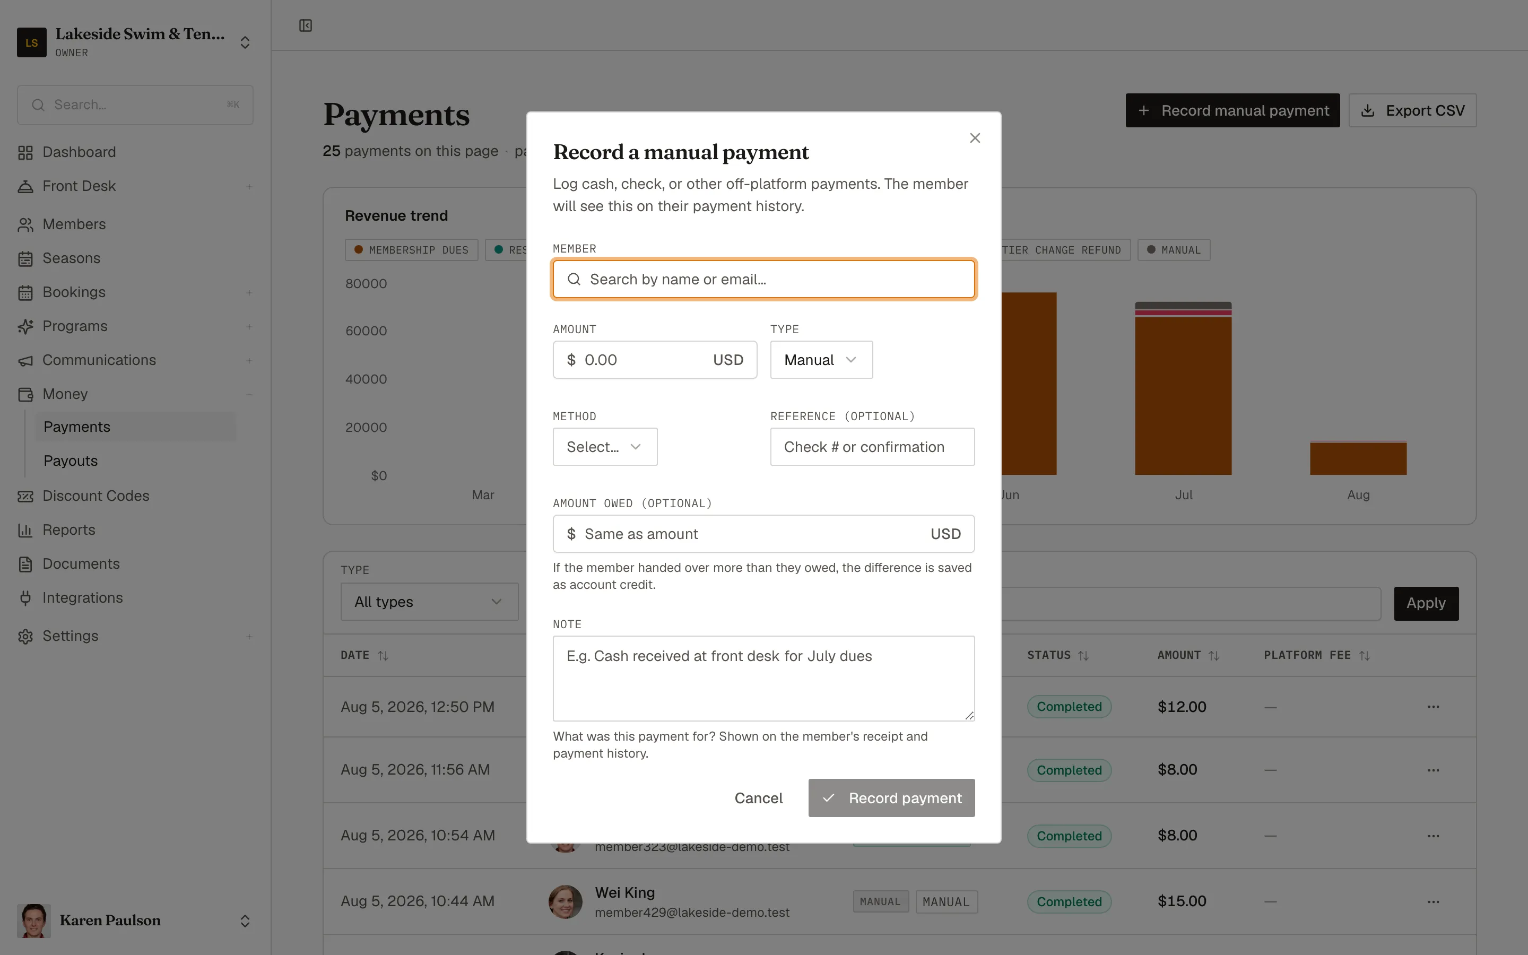The height and width of the screenshot is (955, 1528).
Task: Expand the Settings submenu
Action: click(249, 636)
